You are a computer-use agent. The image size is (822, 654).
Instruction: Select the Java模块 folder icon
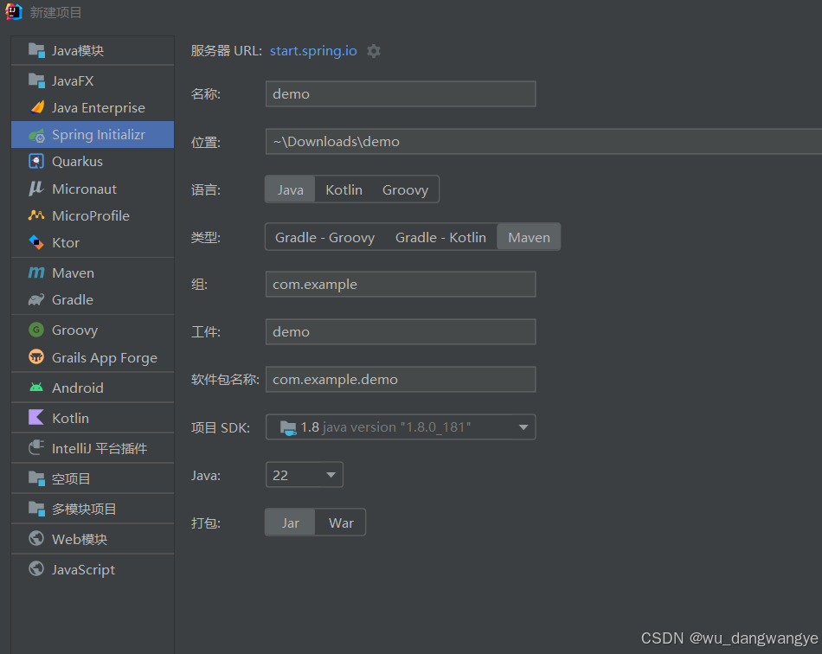tap(36, 51)
